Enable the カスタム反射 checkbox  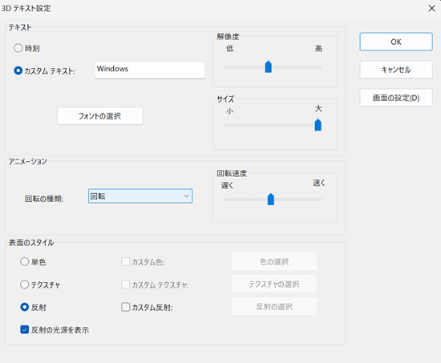pyautogui.click(x=125, y=307)
